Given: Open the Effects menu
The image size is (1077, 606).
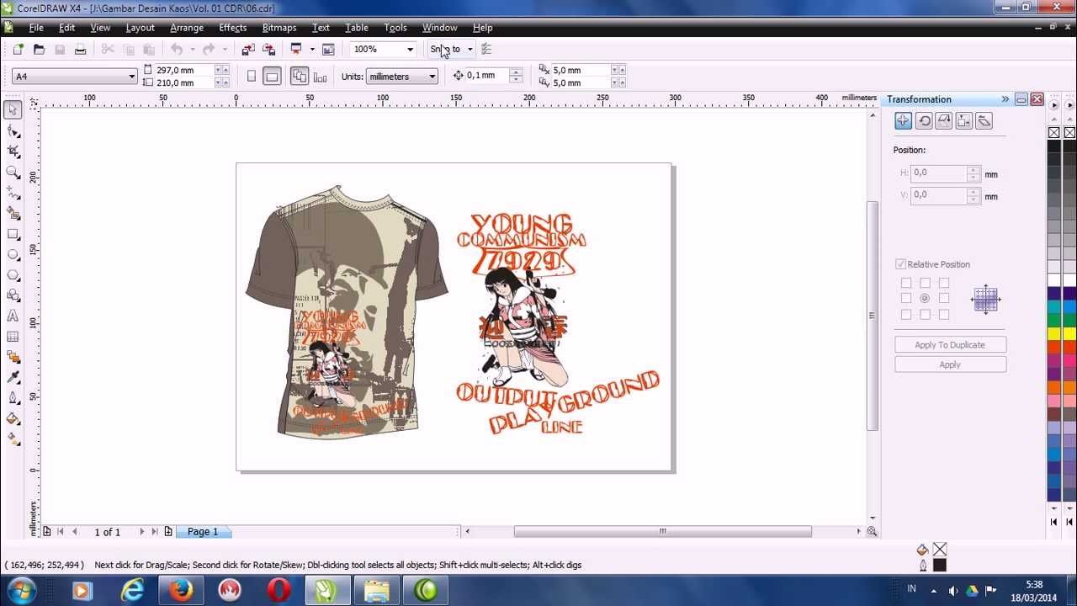Looking at the screenshot, I should click(232, 28).
